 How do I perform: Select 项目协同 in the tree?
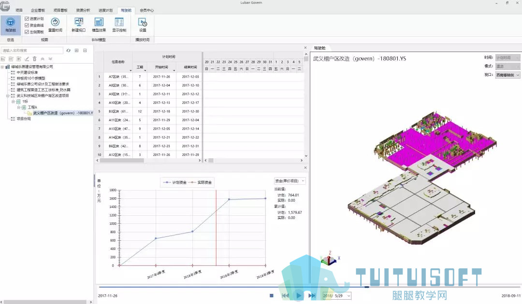[x=24, y=119]
